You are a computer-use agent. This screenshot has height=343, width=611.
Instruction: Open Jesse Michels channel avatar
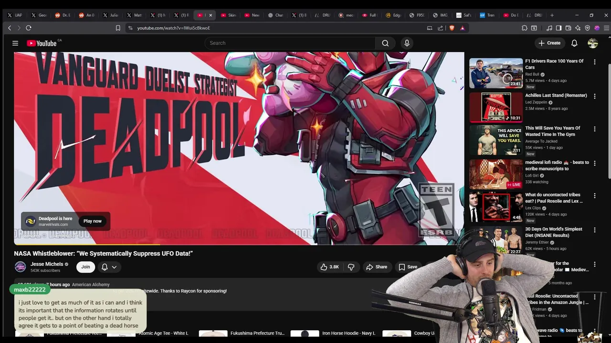tap(20, 267)
